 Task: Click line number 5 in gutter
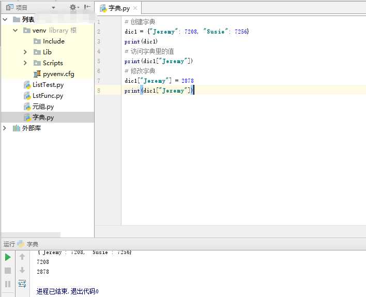(x=99, y=61)
